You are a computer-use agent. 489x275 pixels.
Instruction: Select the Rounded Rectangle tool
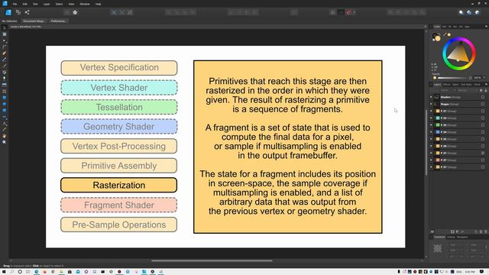pos(5,110)
